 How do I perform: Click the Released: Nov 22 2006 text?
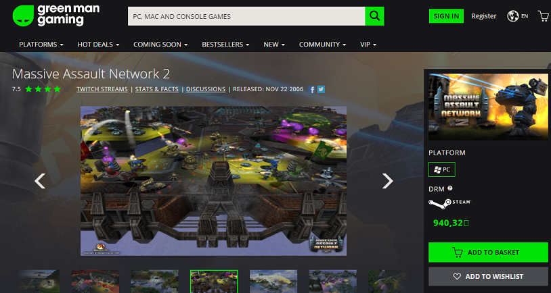268,89
